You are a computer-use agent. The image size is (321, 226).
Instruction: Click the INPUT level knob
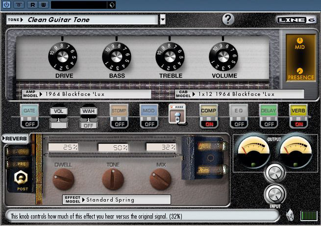click(x=275, y=194)
